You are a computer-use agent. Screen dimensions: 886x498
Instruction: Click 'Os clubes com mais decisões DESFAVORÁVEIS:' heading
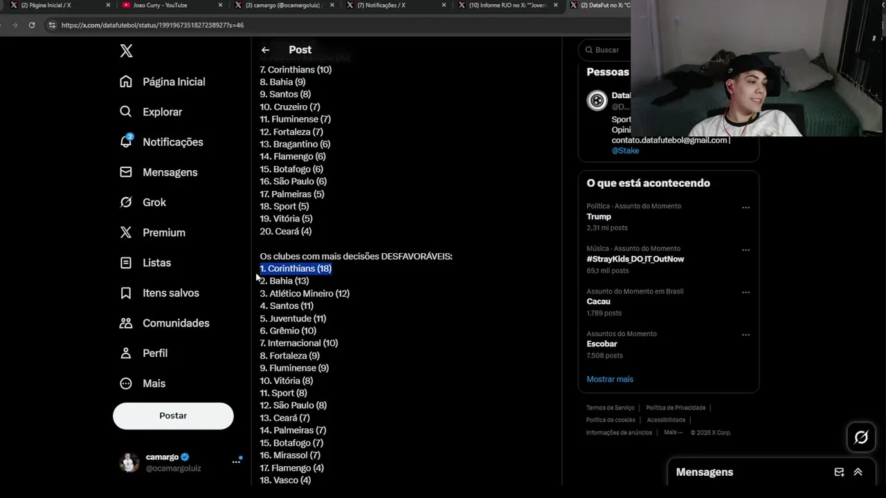pyautogui.click(x=356, y=256)
